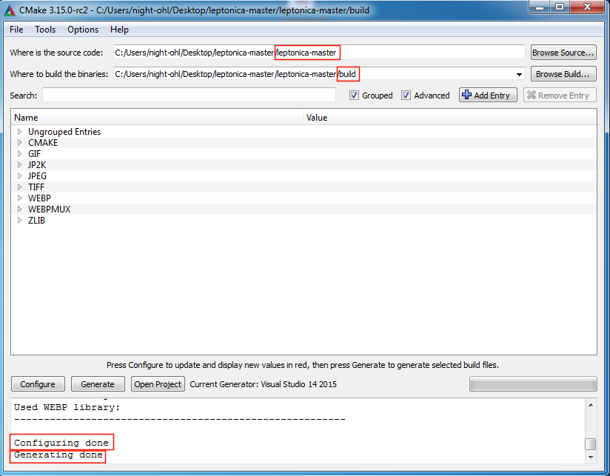Open the File menu

(16, 30)
